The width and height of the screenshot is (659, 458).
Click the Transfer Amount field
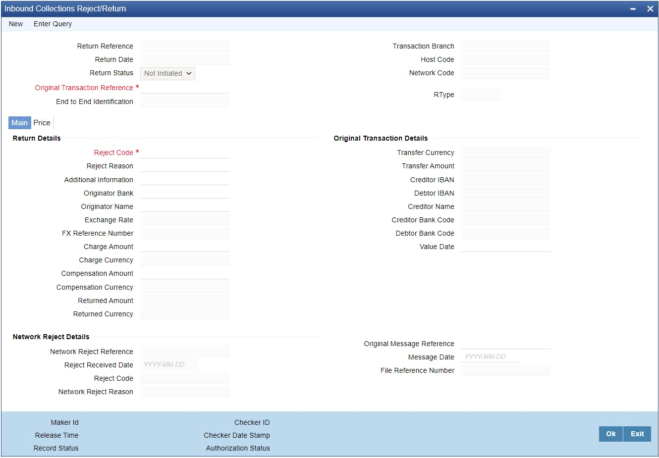click(506, 166)
